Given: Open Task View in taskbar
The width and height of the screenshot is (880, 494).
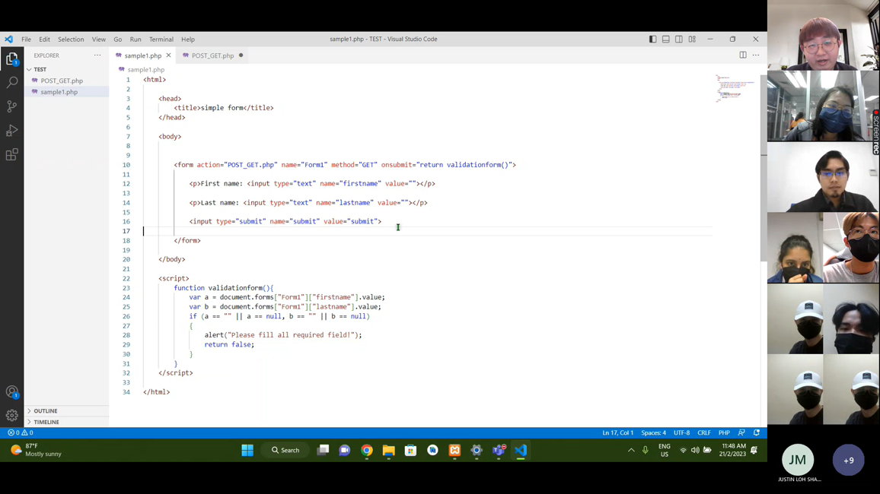Looking at the screenshot, I should click(323, 451).
